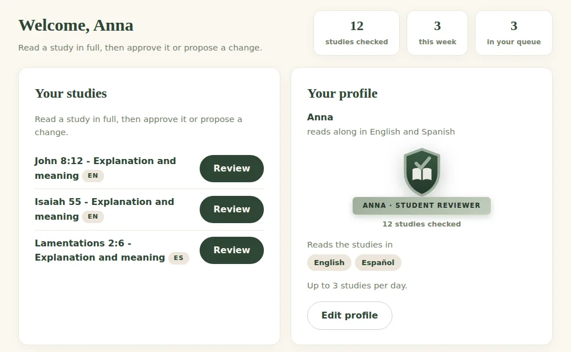Screen dimensions: 571x352
Task: Select the English language chip
Action: (x=329, y=262)
